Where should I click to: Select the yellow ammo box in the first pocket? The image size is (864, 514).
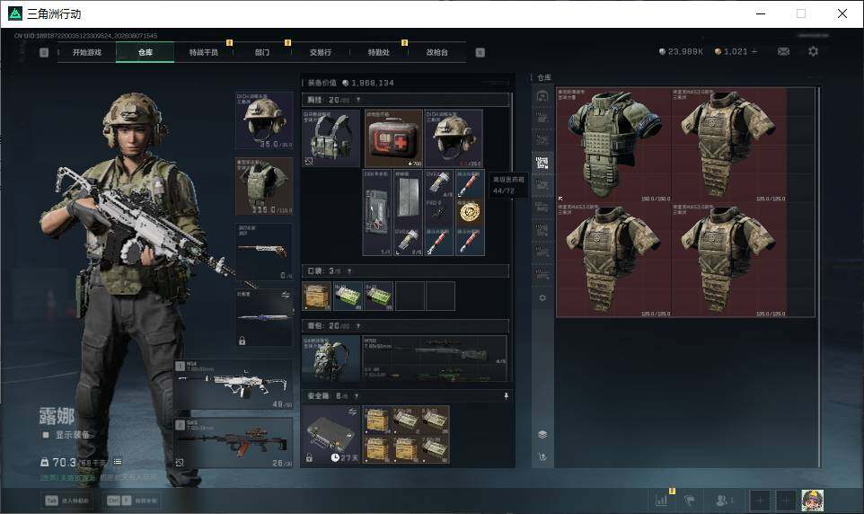click(317, 297)
